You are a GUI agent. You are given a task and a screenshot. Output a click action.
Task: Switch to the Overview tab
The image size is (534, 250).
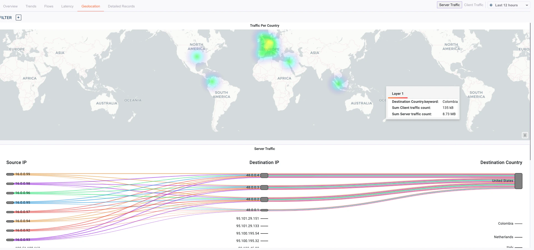point(10,6)
